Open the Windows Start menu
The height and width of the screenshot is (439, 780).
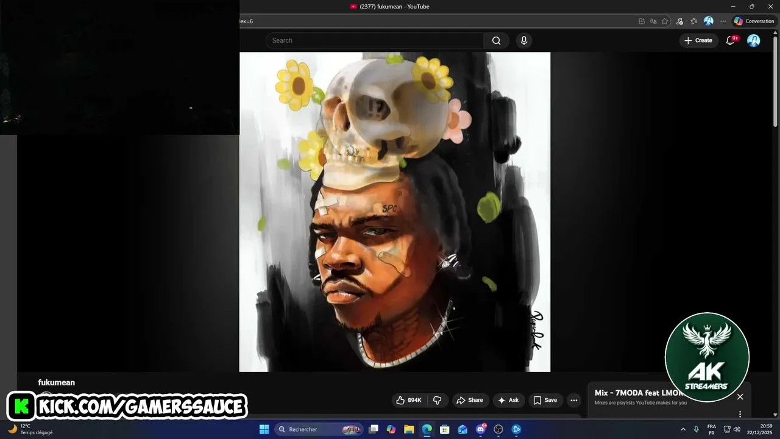coord(264,429)
